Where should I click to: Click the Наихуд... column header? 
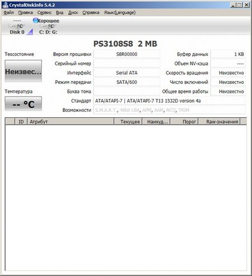pos(156,122)
